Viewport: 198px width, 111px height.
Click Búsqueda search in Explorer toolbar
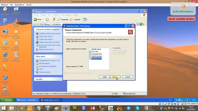click(x=63, y=19)
